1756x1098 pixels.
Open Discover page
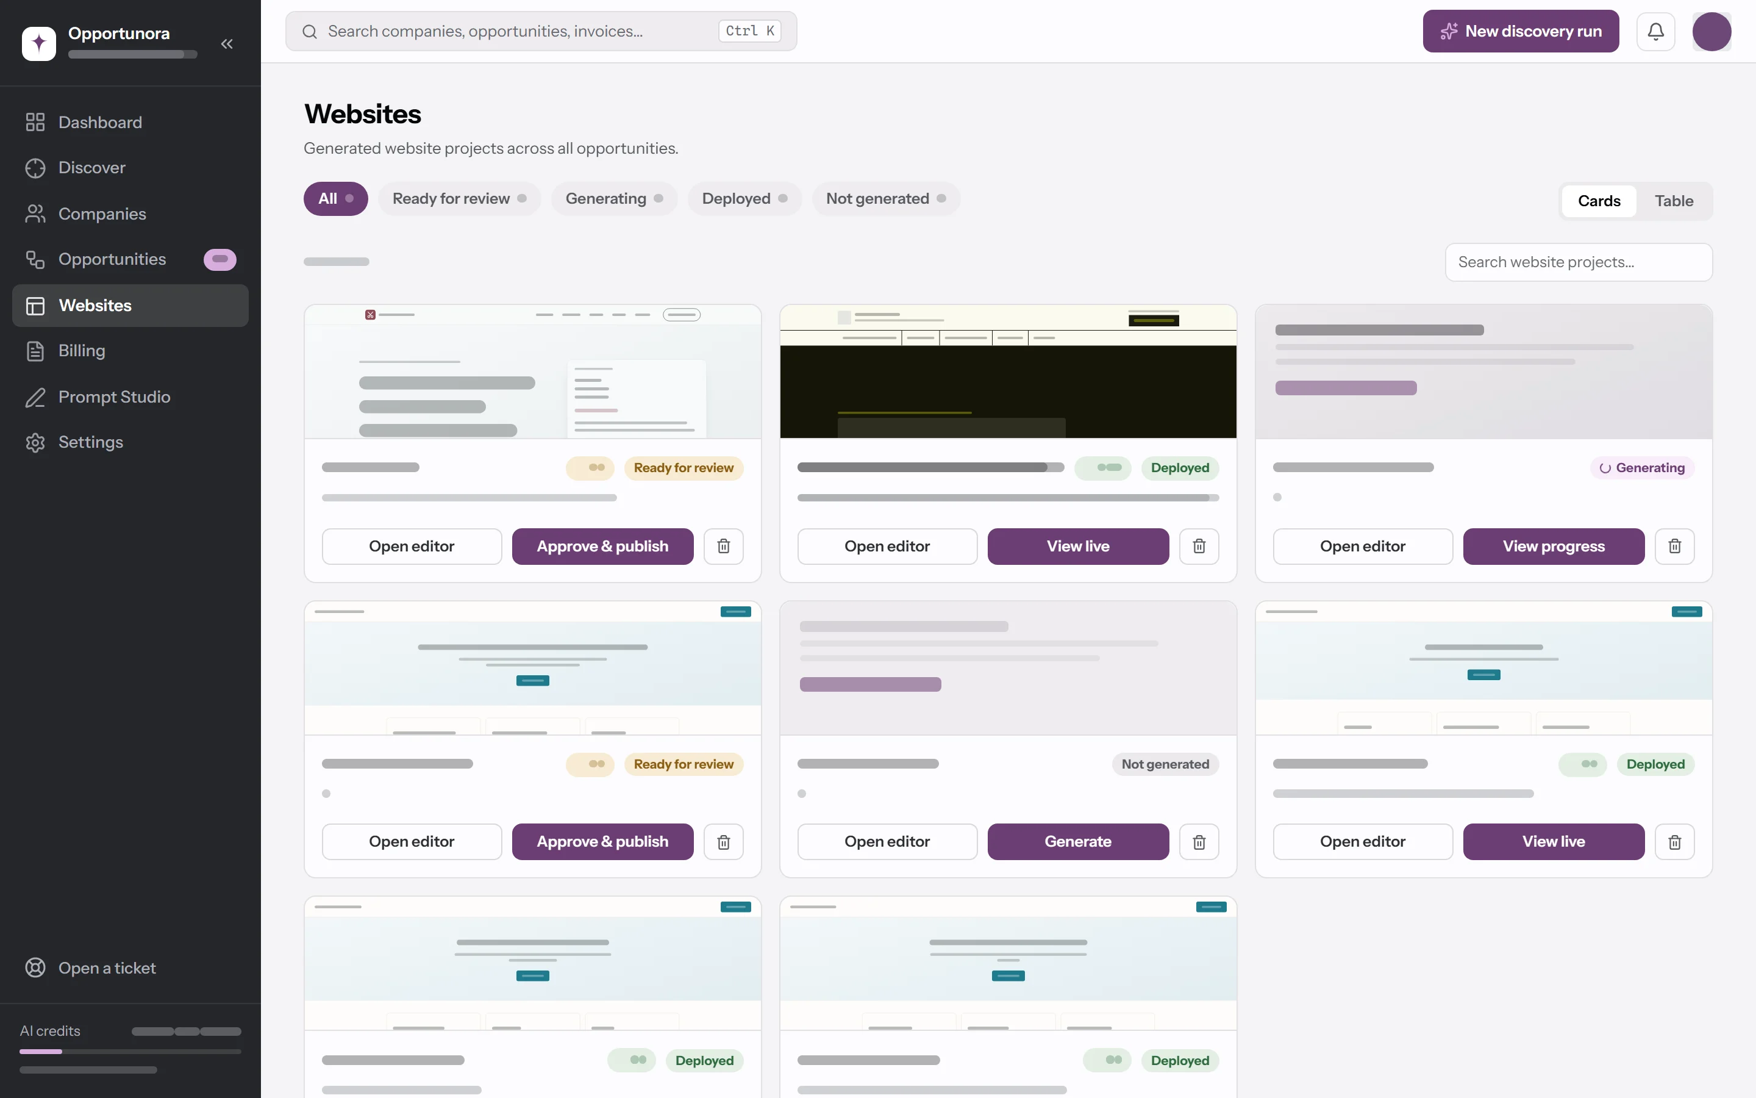click(x=130, y=168)
